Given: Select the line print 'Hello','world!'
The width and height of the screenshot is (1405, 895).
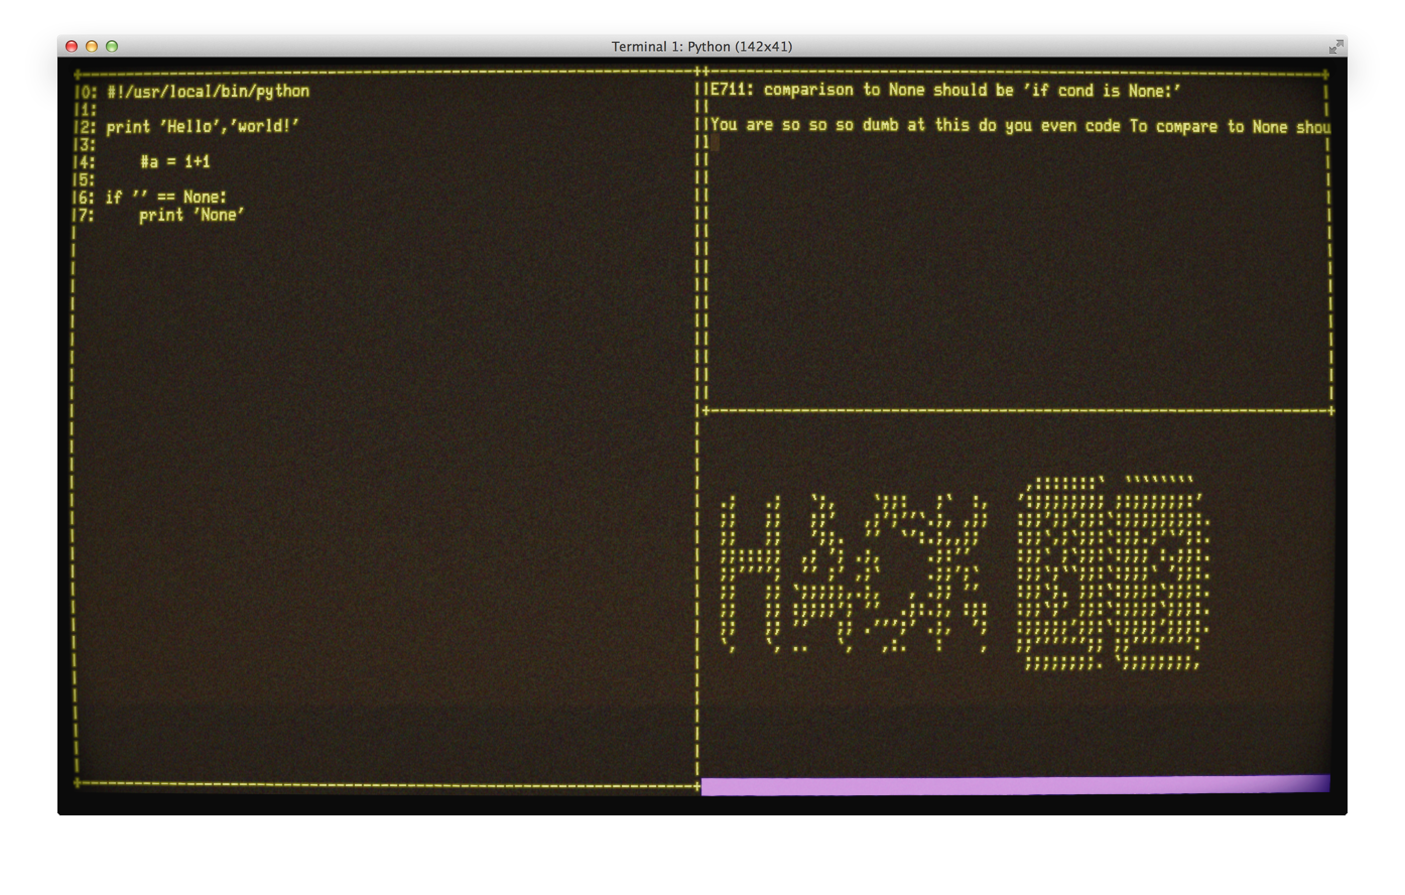Looking at the screenshot, I should tap(202, 126).
